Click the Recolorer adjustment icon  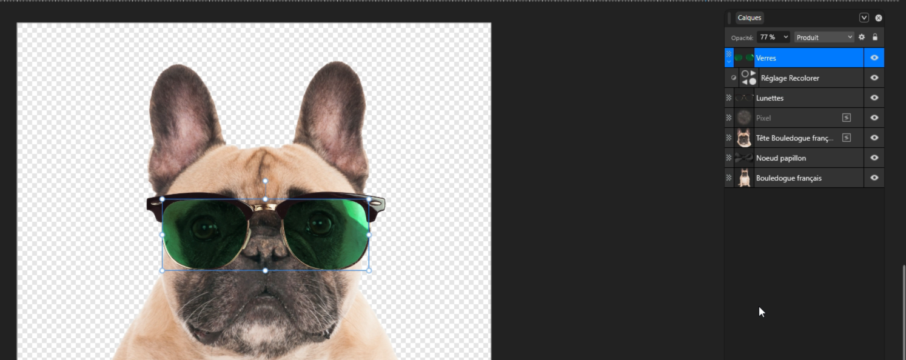point(749,78)
